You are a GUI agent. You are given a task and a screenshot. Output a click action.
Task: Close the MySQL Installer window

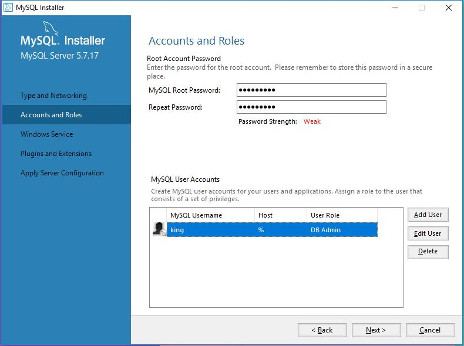pos(449,8)
